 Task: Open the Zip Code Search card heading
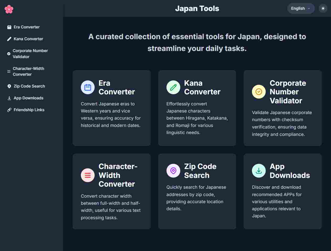click(200, 171)
